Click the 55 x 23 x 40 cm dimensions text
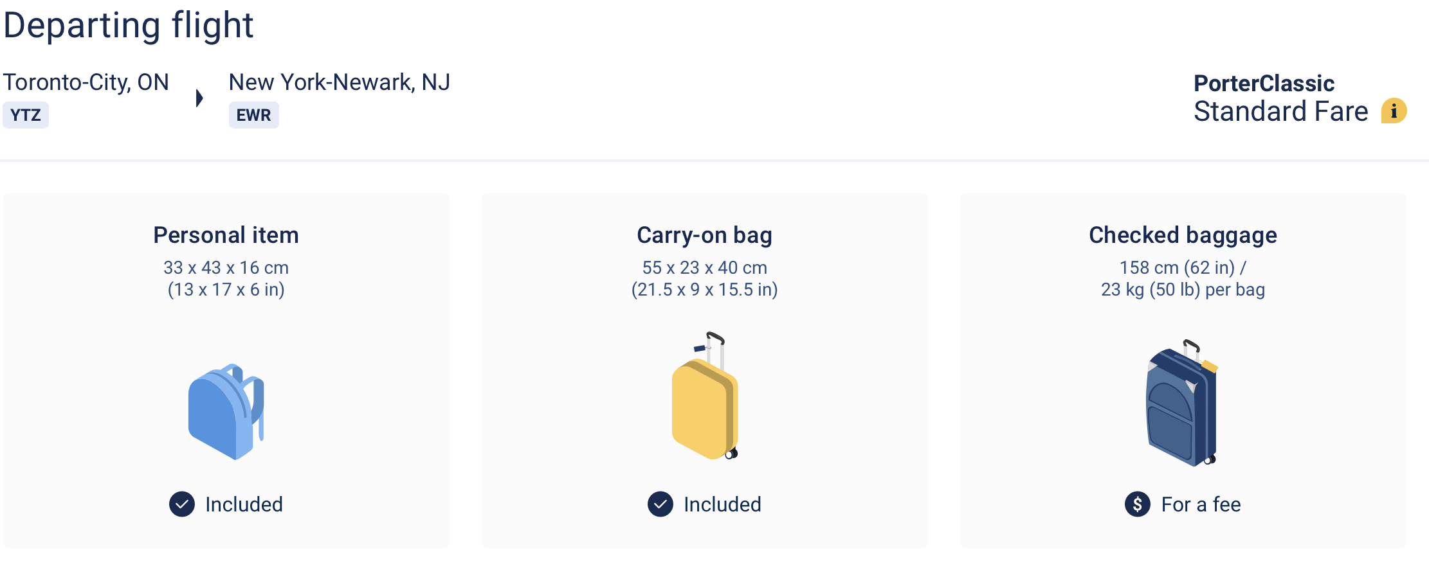The image size is (1429, 577). pos(704,267)
